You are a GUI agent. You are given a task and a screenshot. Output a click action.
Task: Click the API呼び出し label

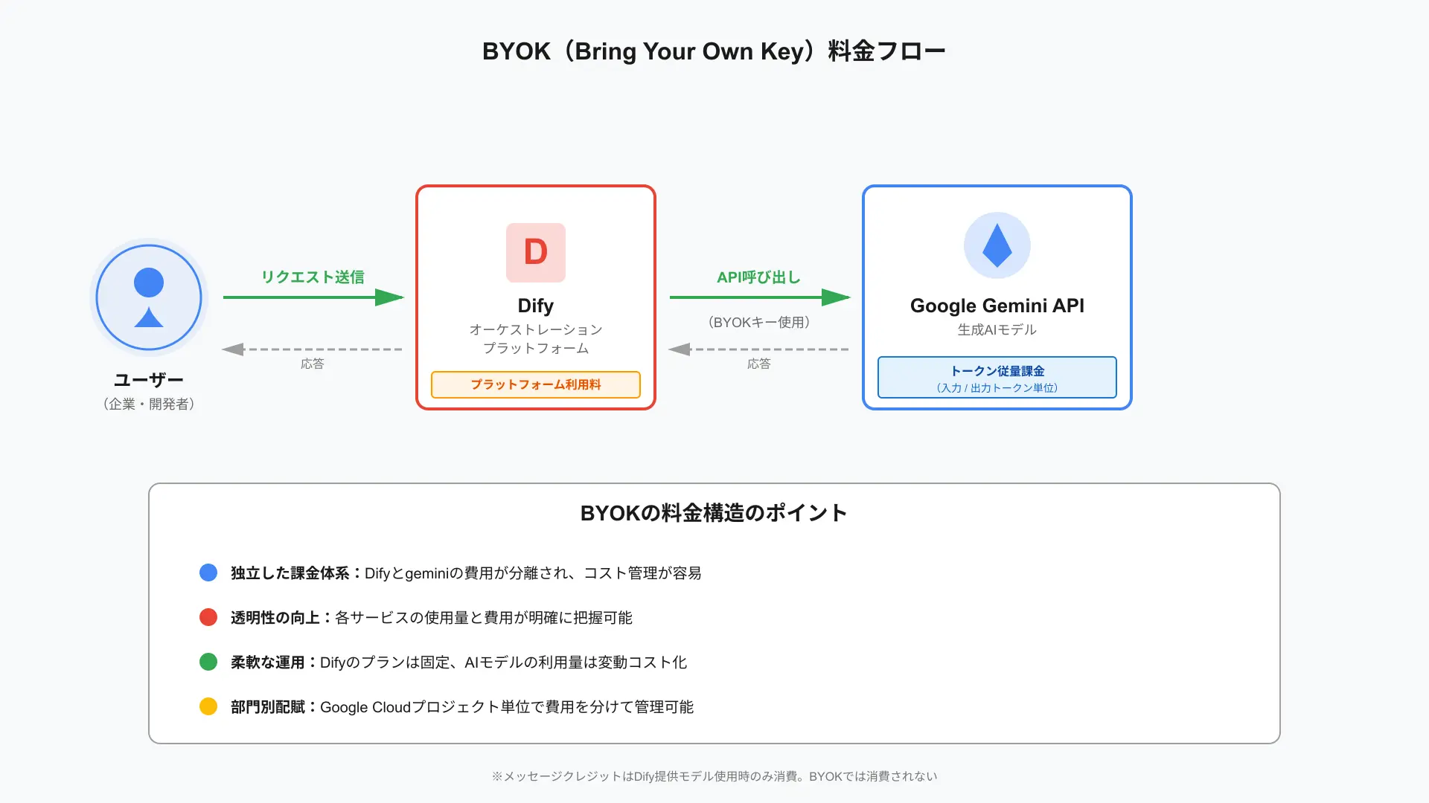pyautogui.click(x=758, y=277)
